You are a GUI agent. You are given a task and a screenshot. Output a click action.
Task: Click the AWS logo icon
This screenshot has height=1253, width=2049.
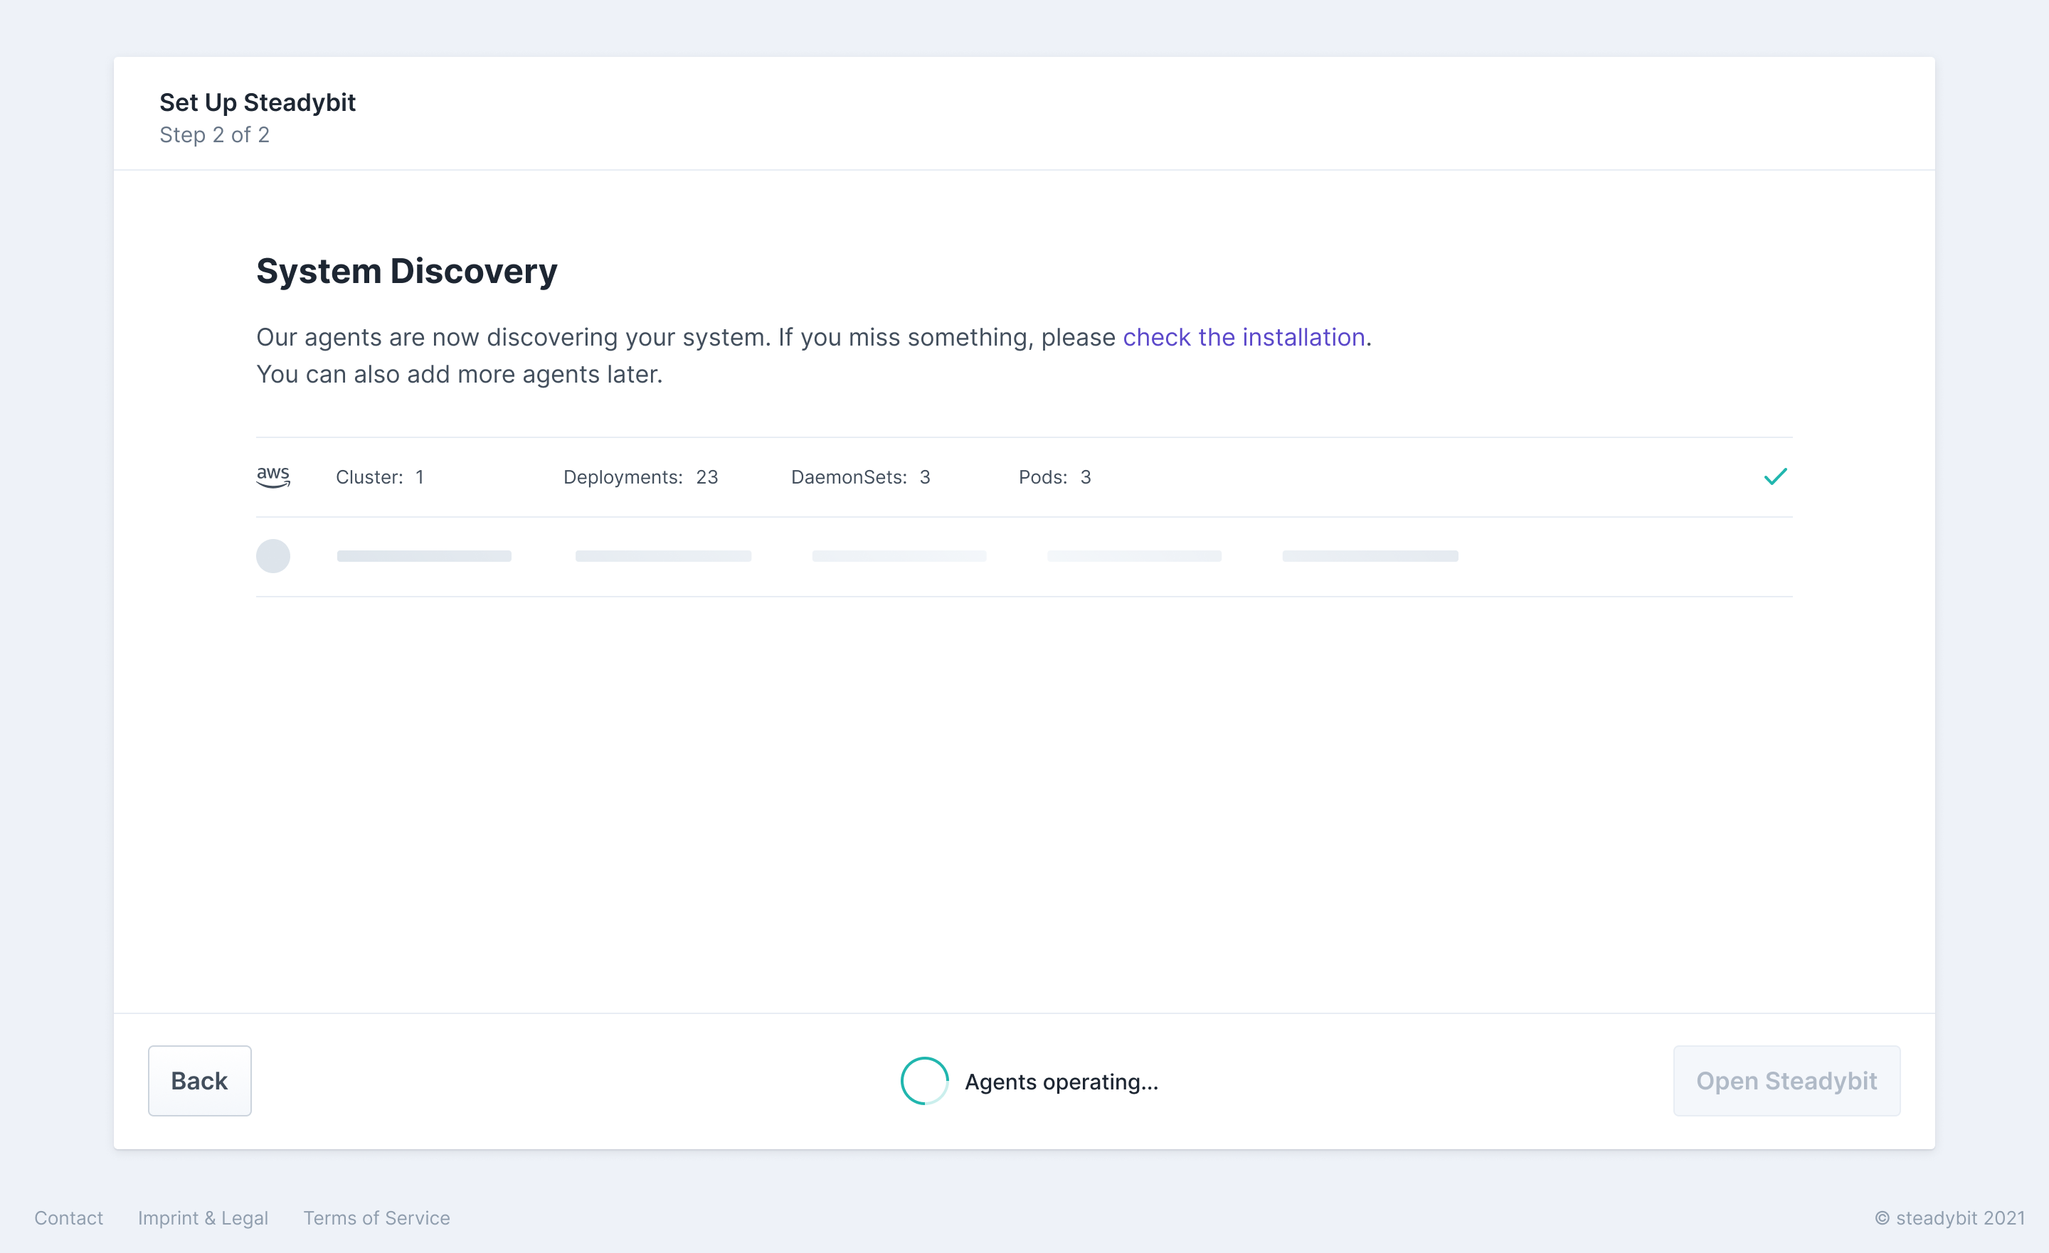272,477
